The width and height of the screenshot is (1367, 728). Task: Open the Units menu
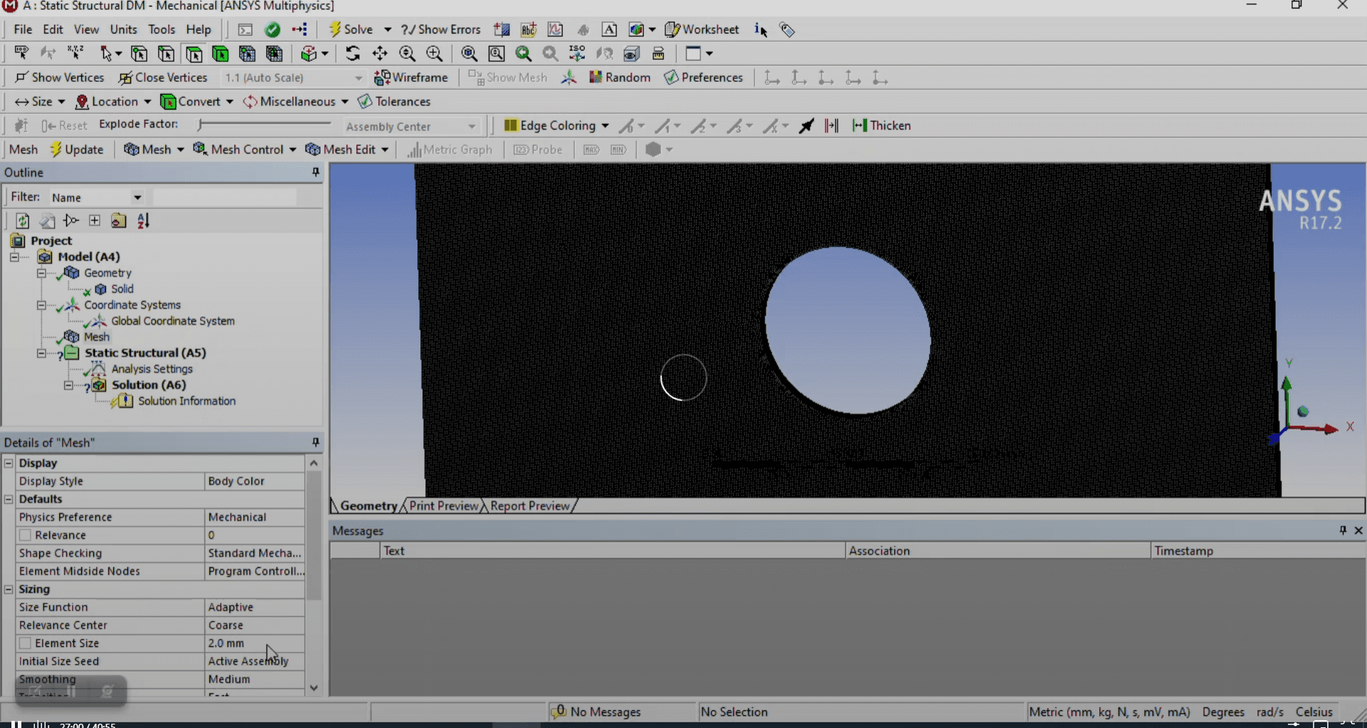pos(123,29)
